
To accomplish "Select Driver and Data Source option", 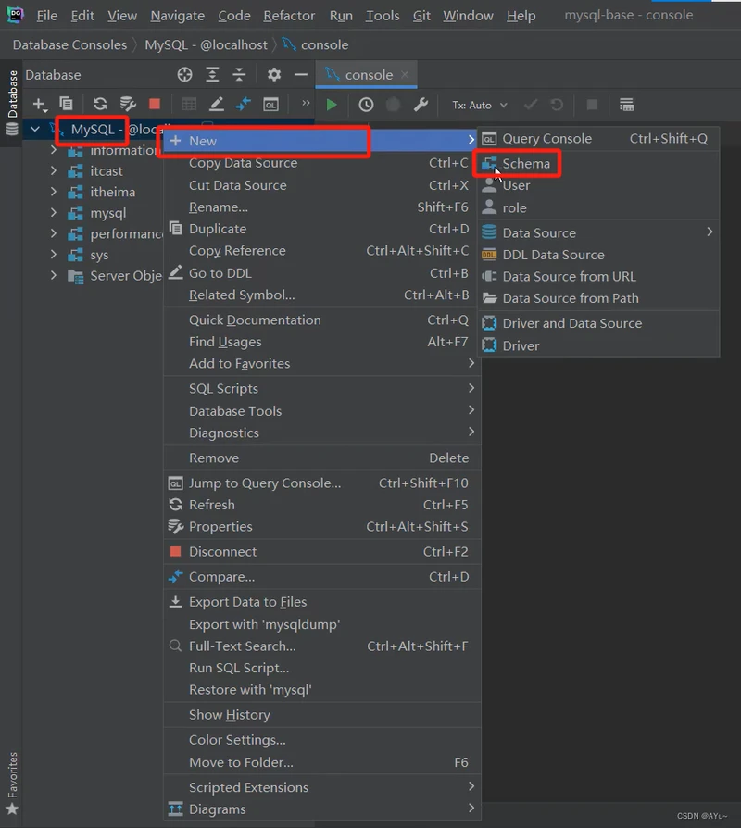I will [598, 323].
